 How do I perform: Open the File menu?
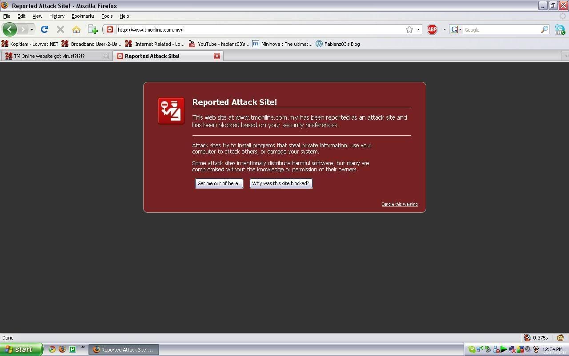click(x=7, y=16)
